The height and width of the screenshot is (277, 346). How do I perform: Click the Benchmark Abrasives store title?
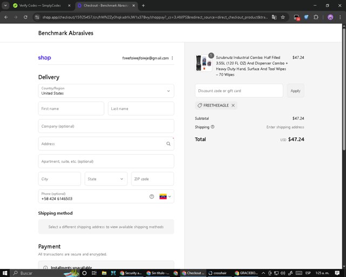pos(66,33)
